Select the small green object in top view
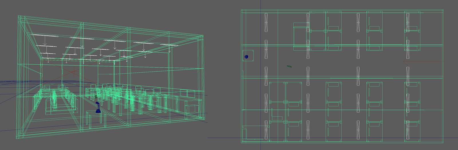 click(x=289, y=67)
